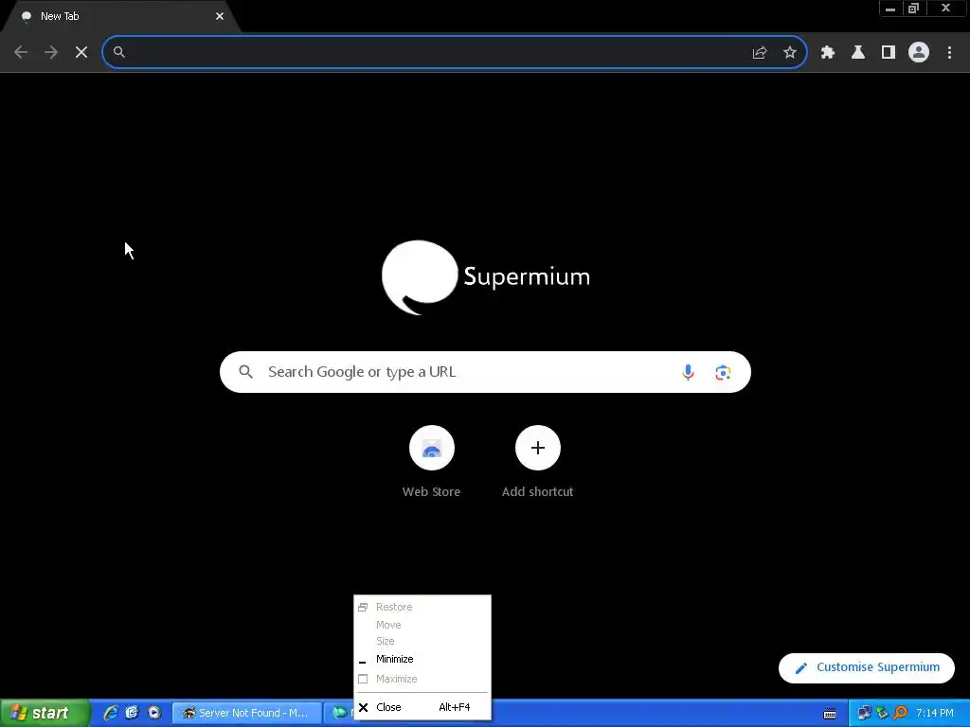Click the orange magnifier tray icon

pos(900,713)
